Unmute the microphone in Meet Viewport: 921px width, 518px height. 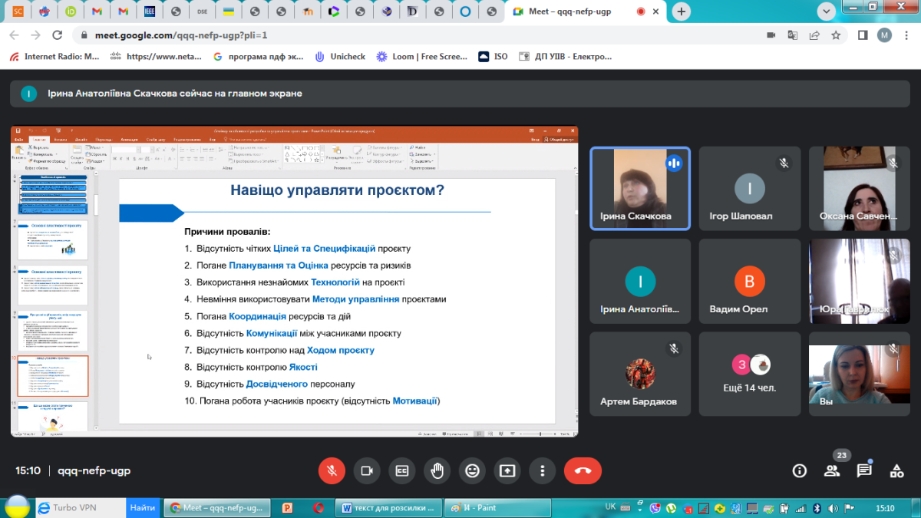coord(332,470)
